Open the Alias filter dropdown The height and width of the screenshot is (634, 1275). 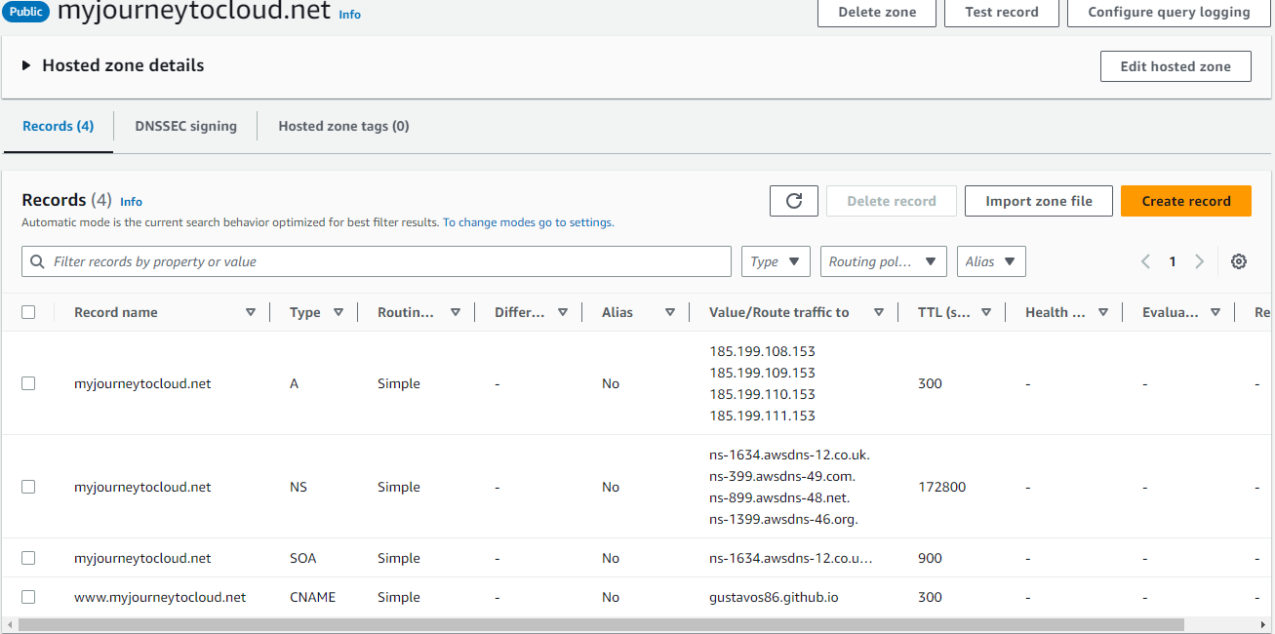(x=991, y=261)
